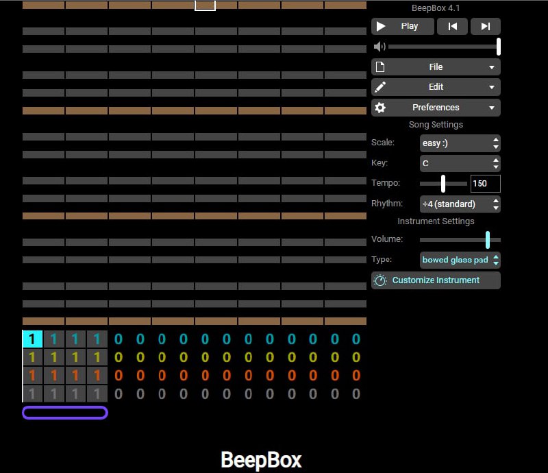Click the Key dropdown stepper arrows
Screen dimensions: 548x473
[495, 163]
